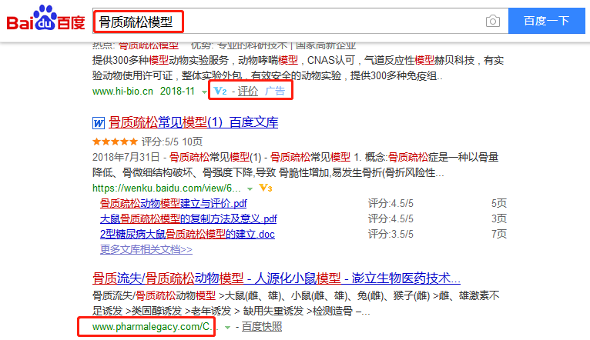Click 评分:3.5/5 rating text

[x=391, y=234]
